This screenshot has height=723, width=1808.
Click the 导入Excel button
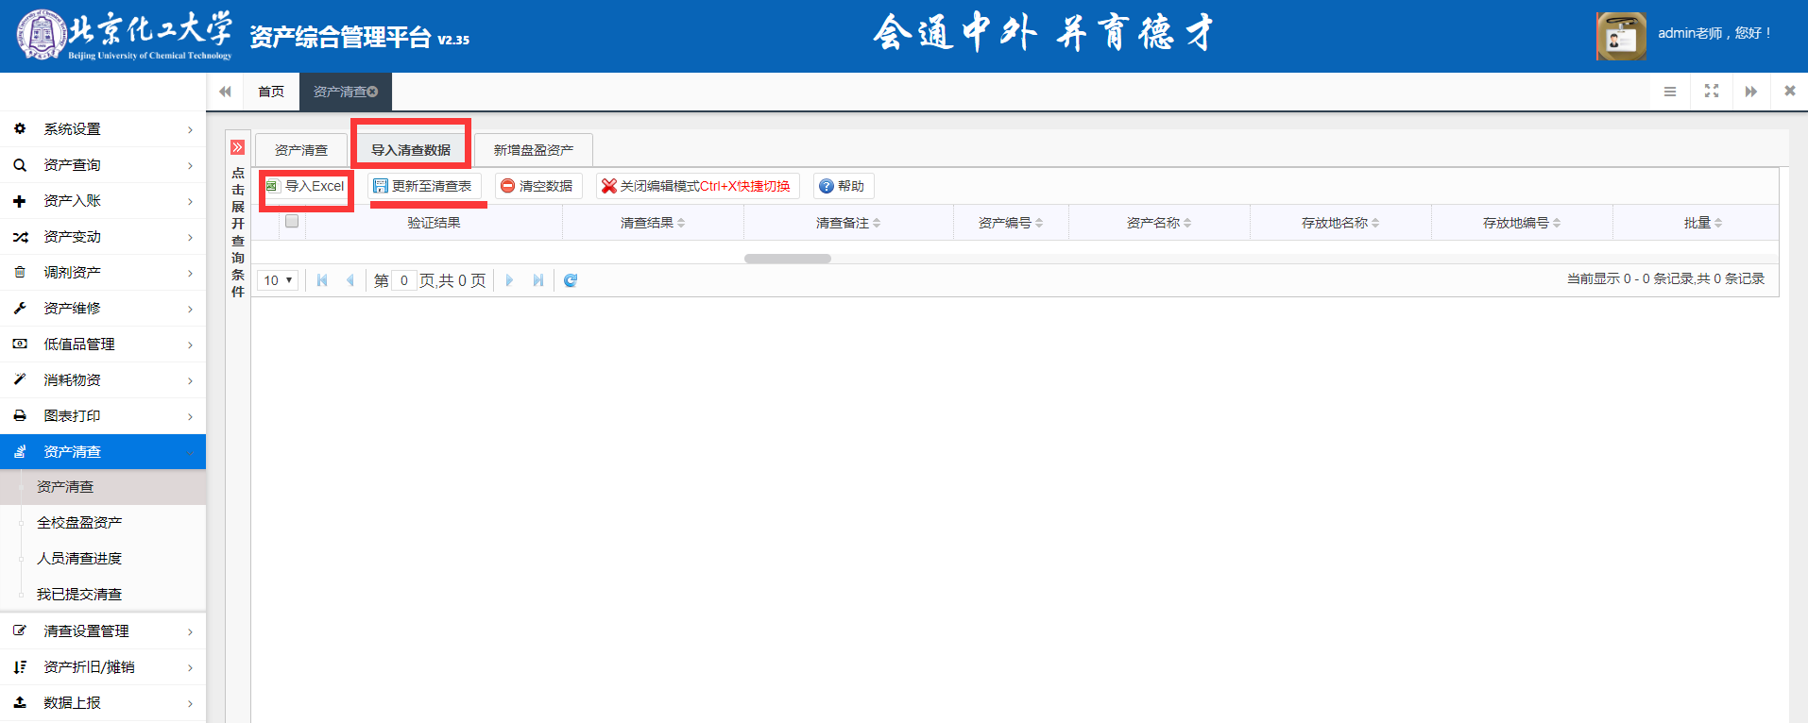coord(306,186)
